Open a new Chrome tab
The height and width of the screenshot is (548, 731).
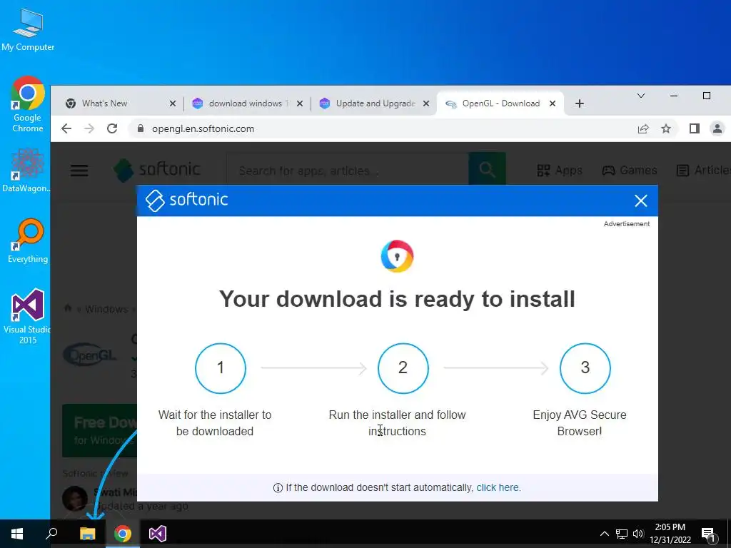tap(580, 103)
